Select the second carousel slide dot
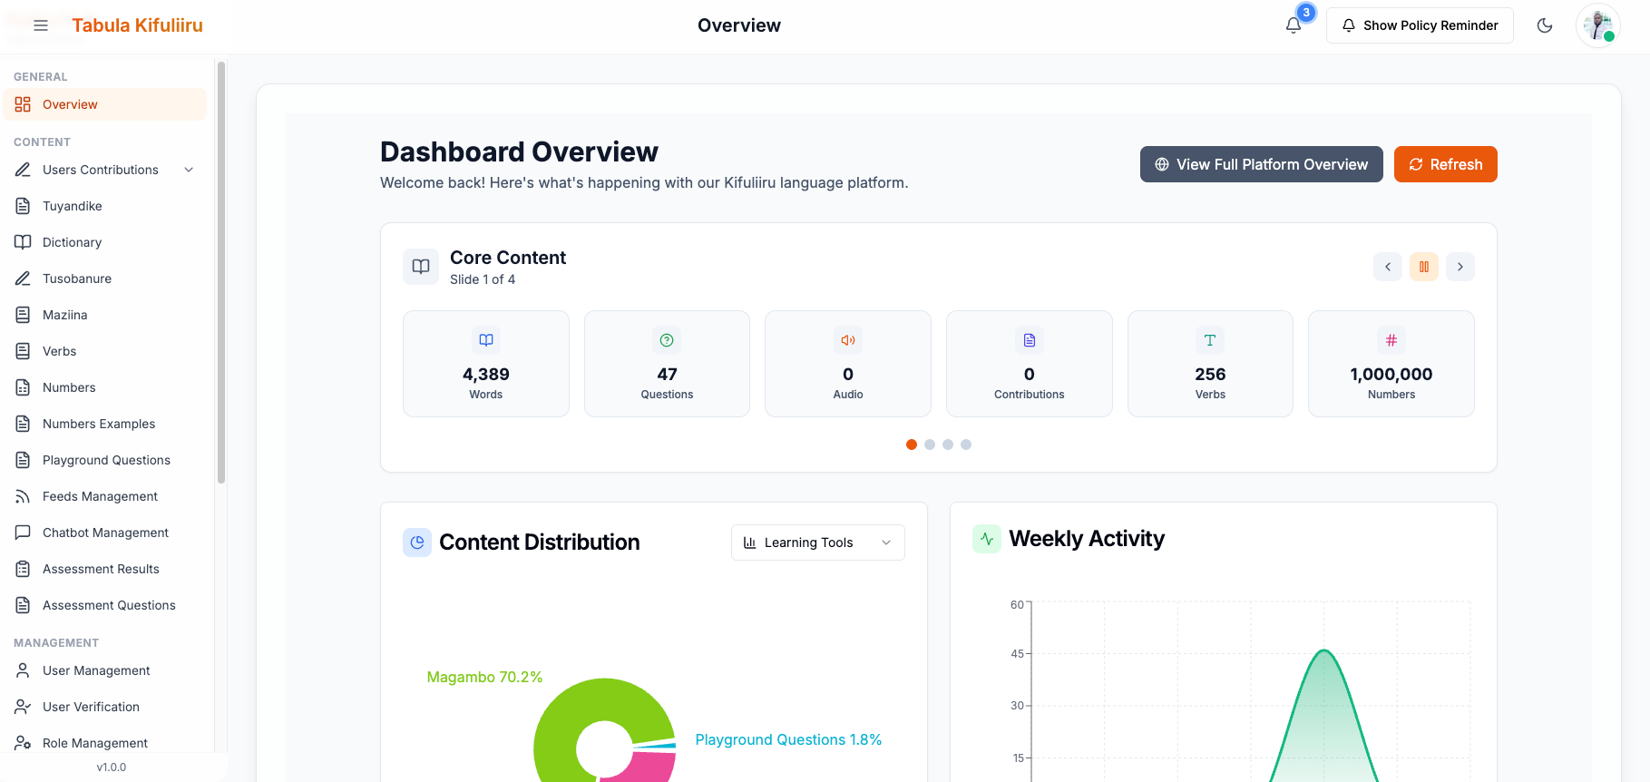 point(930,445)
